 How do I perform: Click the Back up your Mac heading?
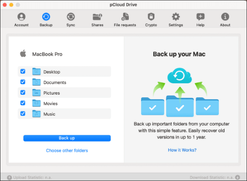179,54
